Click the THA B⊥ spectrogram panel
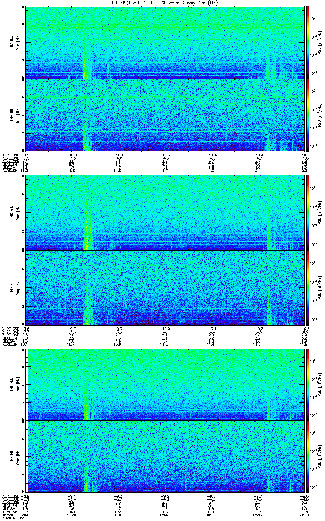This screenshot has height=521, width=325. [164, 42]
